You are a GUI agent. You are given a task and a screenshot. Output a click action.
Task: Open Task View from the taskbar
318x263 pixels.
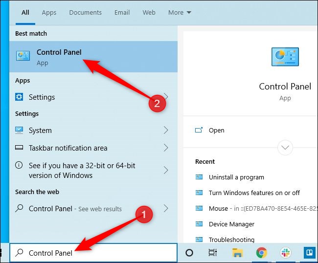tap(213, 253)
